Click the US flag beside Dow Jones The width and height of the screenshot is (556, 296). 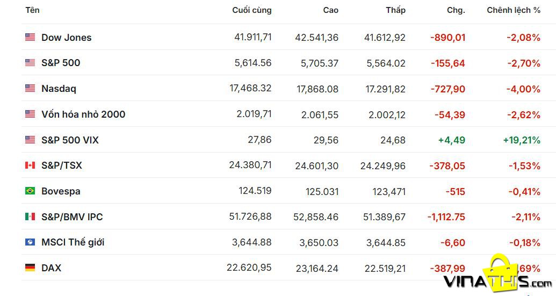click(30, 37)
